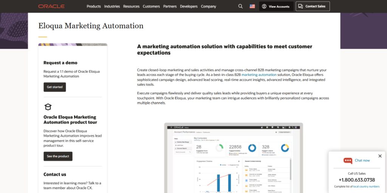Click the Contact Sales button
Viewport: 387px width, 193px height.
(313, 6)
